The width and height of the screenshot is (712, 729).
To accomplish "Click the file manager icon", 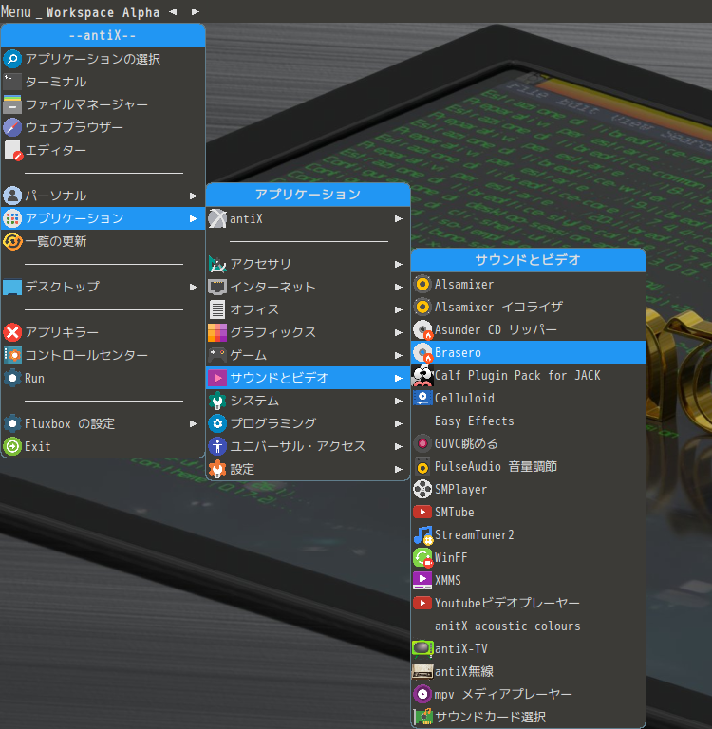I will tap(12, 104).
